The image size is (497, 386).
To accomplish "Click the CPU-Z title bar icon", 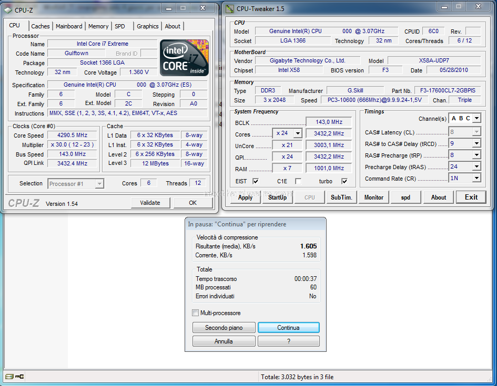I will (x=8, y=10).
